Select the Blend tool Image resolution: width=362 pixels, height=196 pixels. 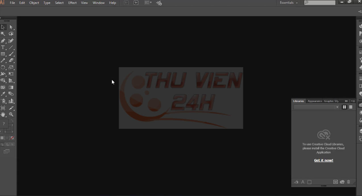tap(11, 94)
